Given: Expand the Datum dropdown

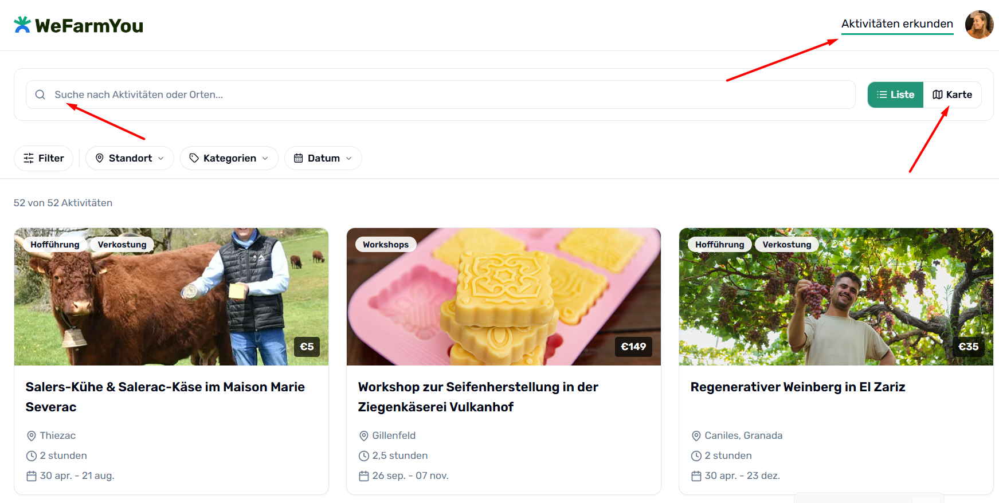Looking at the screenshot, I should [323, 158].
